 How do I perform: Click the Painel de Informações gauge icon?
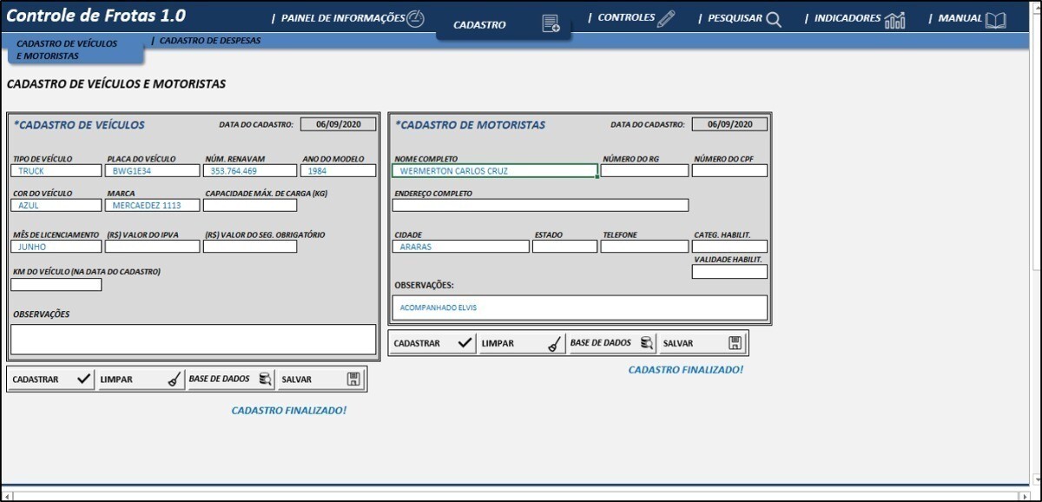(416, 18)
